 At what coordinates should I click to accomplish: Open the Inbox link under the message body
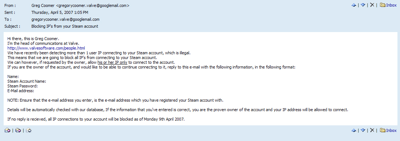[x=391, y=130]
